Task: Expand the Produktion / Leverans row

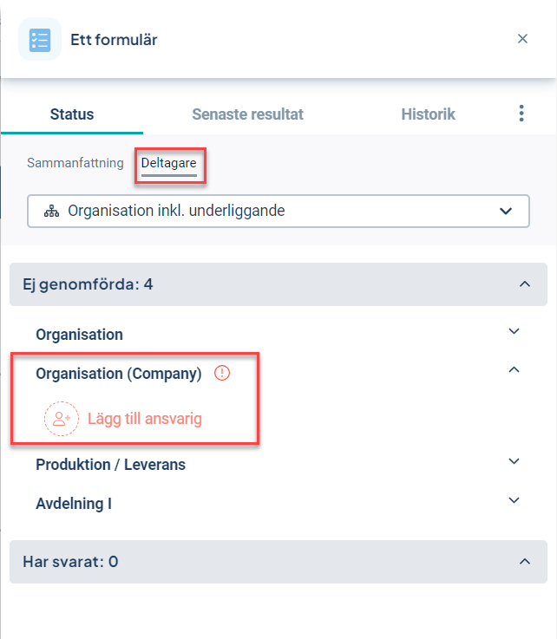Action: pos(514,461)
